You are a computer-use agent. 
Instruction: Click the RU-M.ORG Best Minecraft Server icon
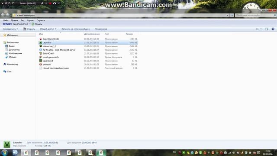pos(41,50)
